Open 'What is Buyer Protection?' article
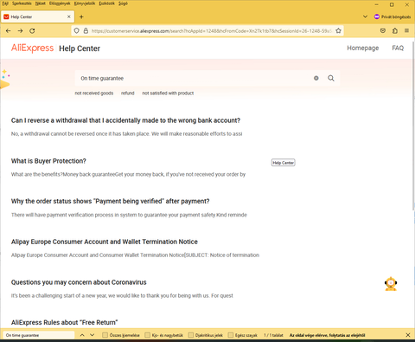The image size is (415, 342). 48,161
